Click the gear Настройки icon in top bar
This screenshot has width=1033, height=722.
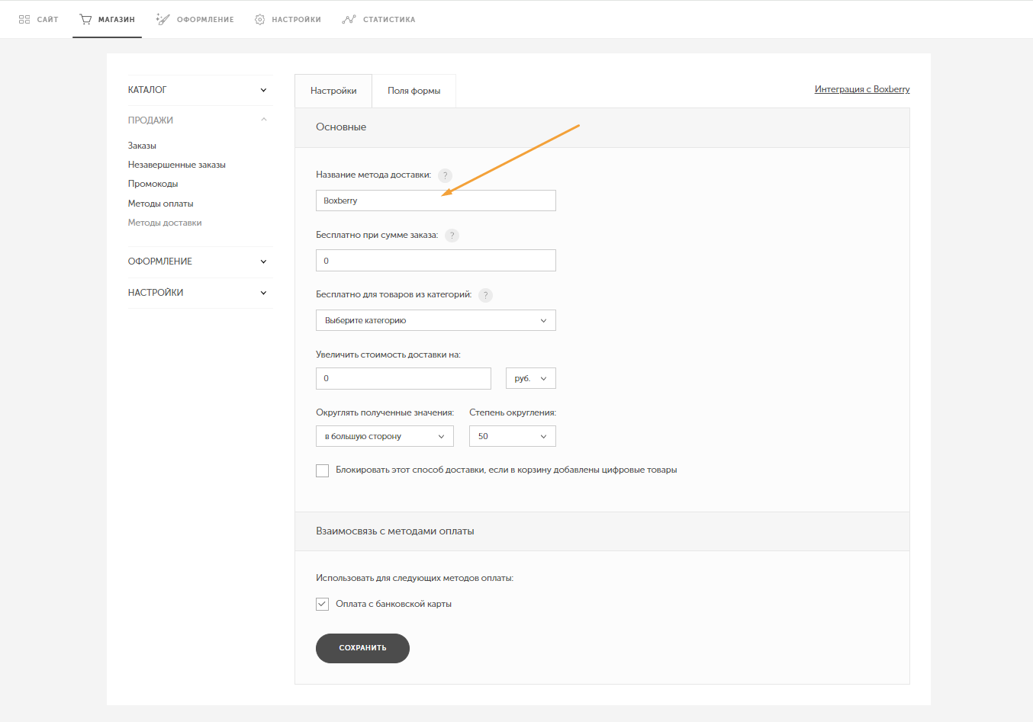[259, 19]
